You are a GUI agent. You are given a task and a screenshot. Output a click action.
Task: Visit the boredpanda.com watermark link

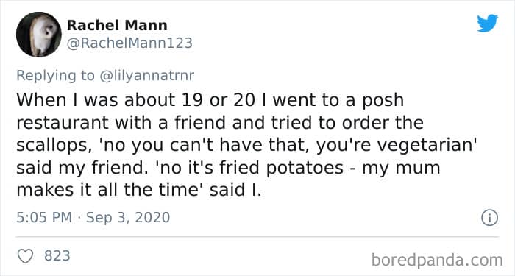click(x=437, y=261)
